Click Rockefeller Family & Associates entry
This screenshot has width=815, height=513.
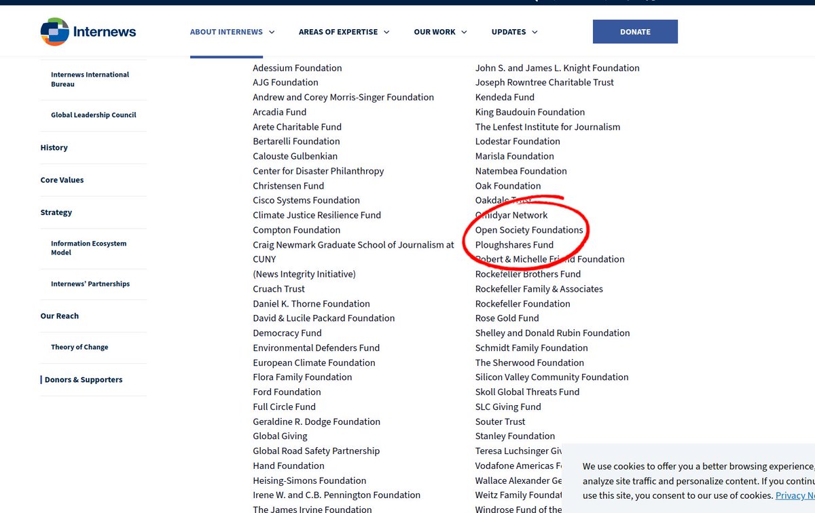pyautogui.click(x=539, y=289)
